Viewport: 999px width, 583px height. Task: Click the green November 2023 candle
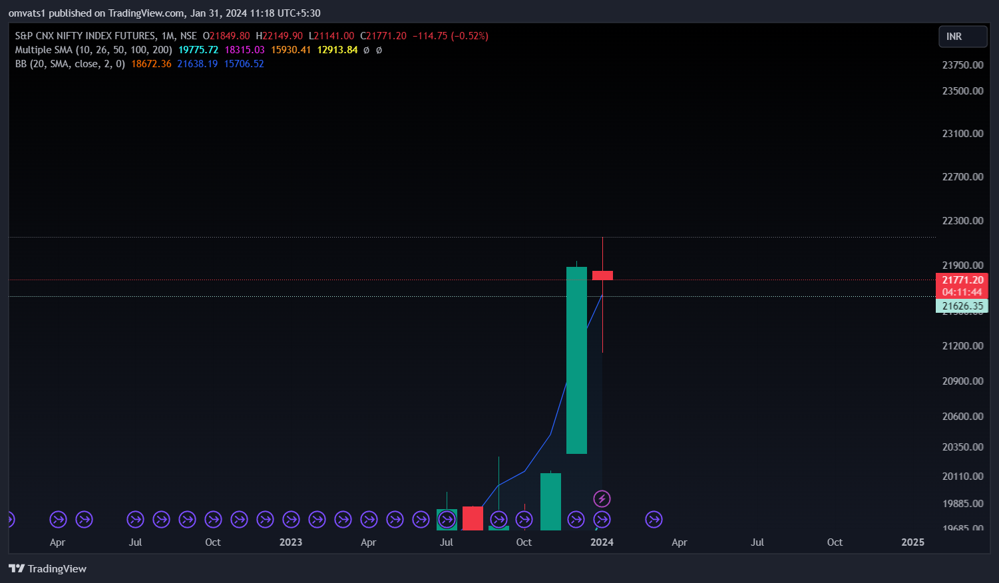[x=550, y=501]
